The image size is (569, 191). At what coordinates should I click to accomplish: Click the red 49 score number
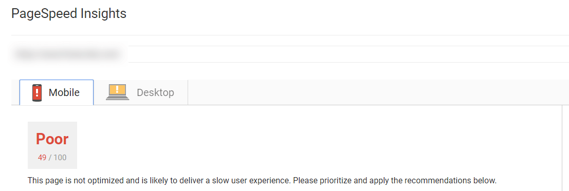[x=42, y=158]
